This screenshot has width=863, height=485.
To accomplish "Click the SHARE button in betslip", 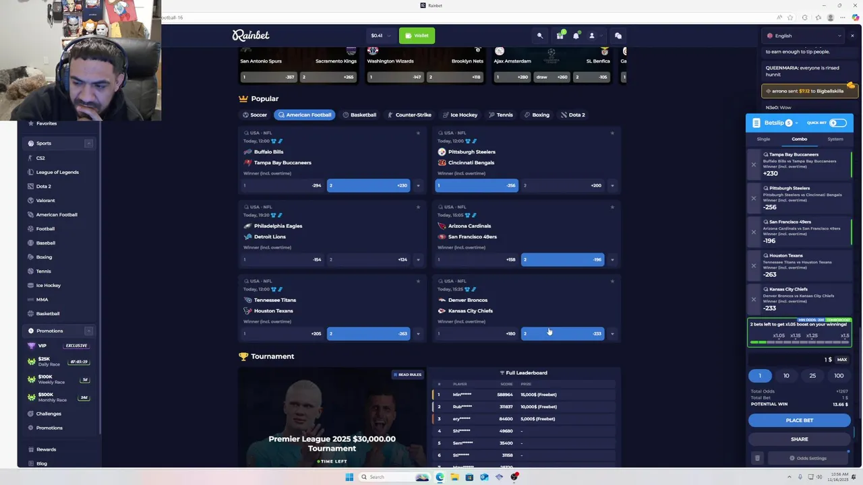I will pyautogui.click(x=800, y=439).
